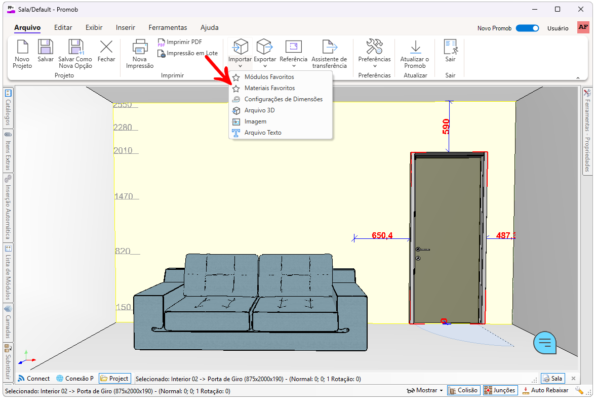Toggle the Junções option
This screenshot has height=411, width=596.
(x=500, y=390)
